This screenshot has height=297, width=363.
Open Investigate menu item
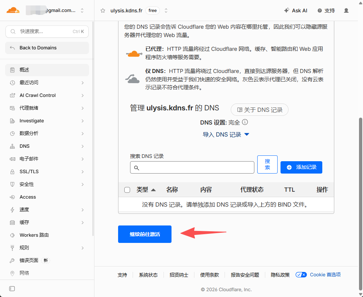pyautogui.click(x=47, y=121)
